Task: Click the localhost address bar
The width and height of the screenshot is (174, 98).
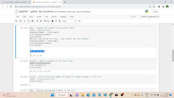Action: pos(81,7)
